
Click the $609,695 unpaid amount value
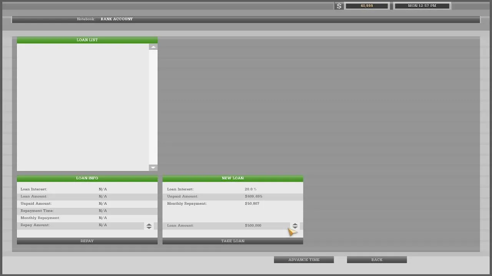[254, 196]
